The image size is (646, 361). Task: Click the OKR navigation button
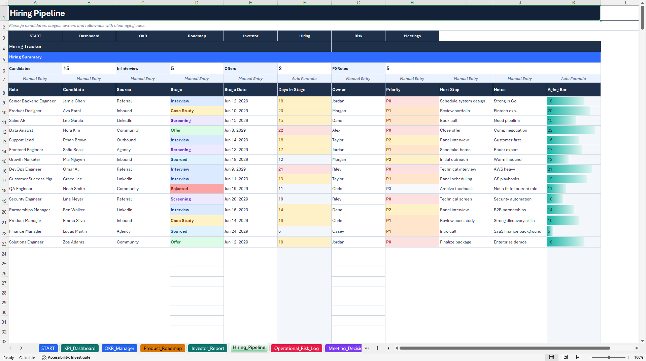[x=143, y=36]
